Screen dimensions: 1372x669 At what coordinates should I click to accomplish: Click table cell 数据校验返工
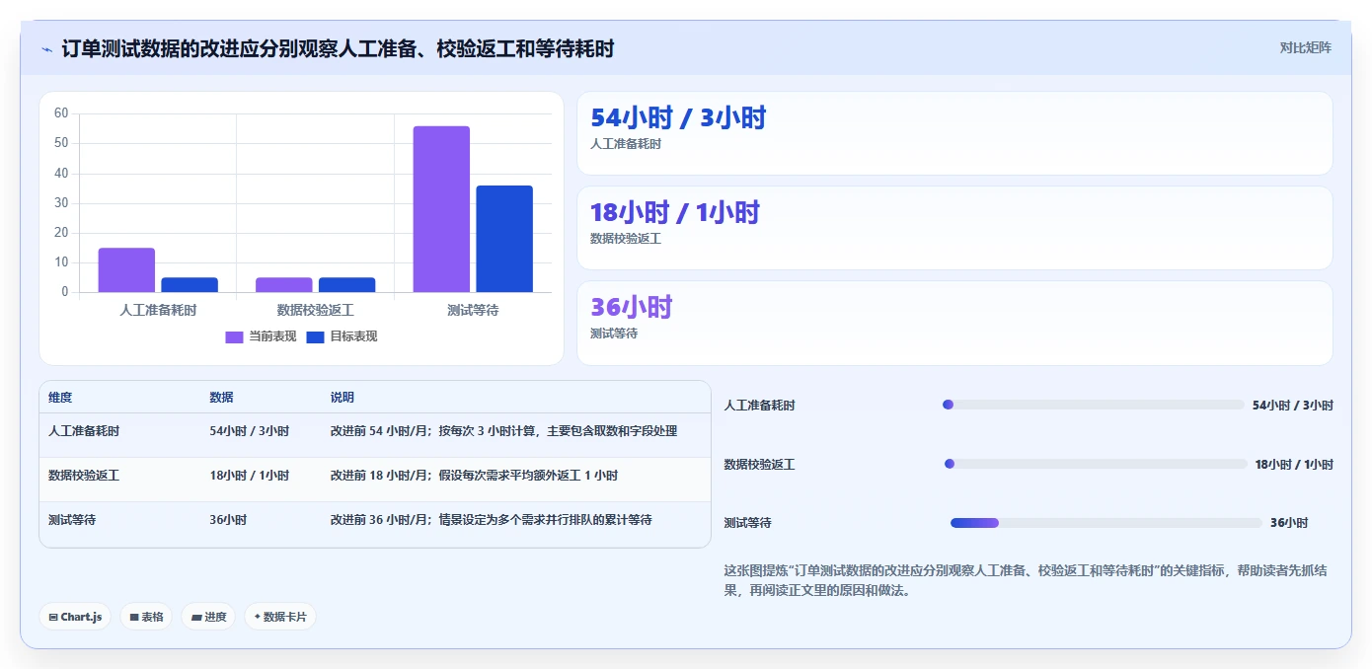click(84, 476)
